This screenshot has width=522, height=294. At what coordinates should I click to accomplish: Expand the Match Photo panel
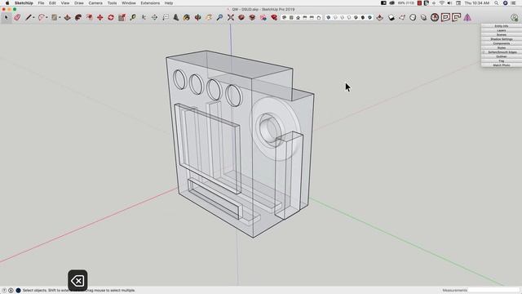pyautogui.click(x=502, y=65)
